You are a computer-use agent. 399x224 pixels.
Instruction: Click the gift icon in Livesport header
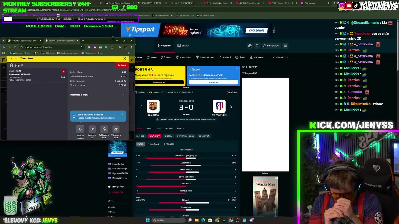pos(250,46)
